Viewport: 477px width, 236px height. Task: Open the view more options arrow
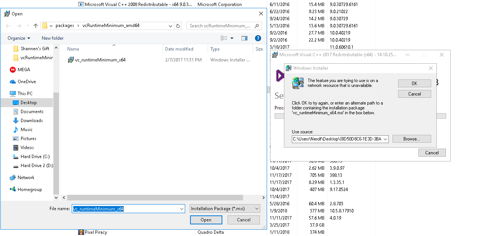[x=232, y=38]
